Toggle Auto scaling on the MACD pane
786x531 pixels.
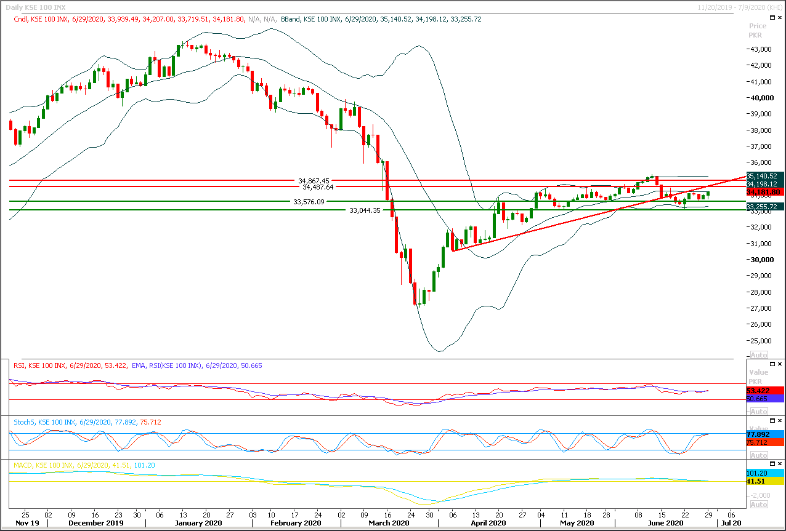click(x=758, y=505)
